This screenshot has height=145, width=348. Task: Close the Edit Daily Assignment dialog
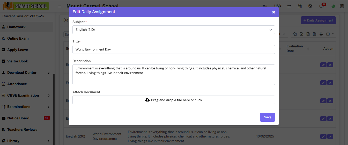click(273, 12)
